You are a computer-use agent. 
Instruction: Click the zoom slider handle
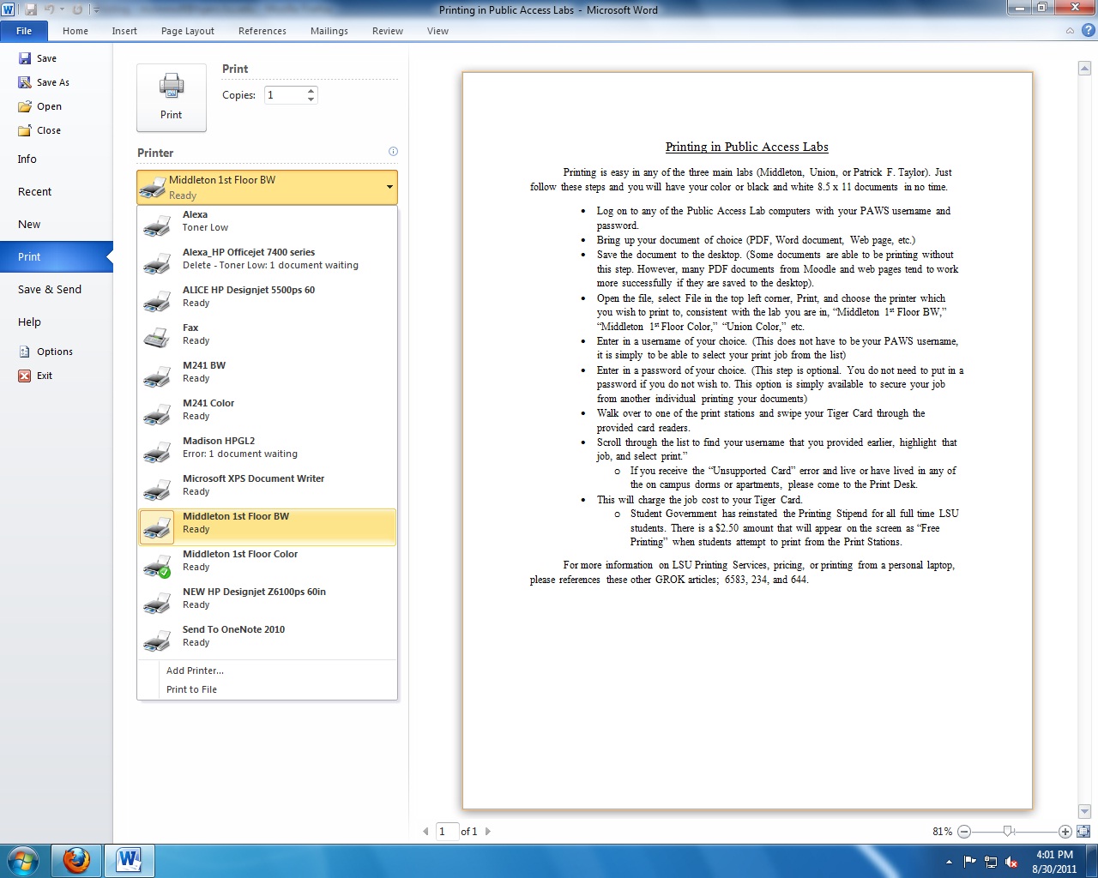click(1009, 831)
